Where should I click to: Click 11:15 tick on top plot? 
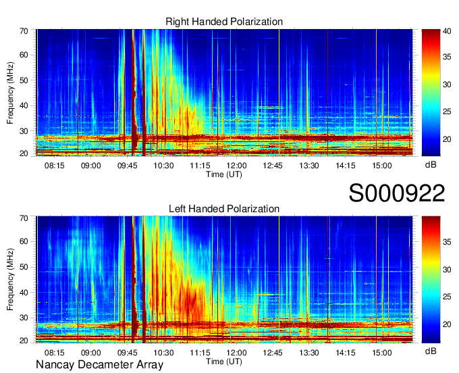[200, 166]
